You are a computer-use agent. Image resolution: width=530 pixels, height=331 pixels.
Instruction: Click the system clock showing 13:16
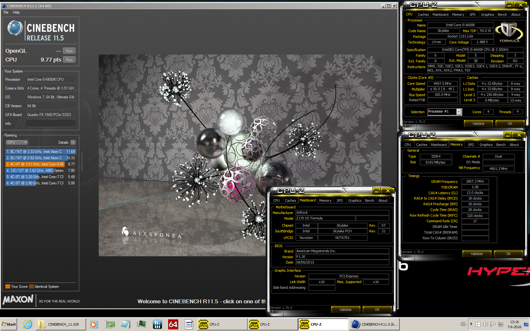pyautogui.click(x=514, y=324)
